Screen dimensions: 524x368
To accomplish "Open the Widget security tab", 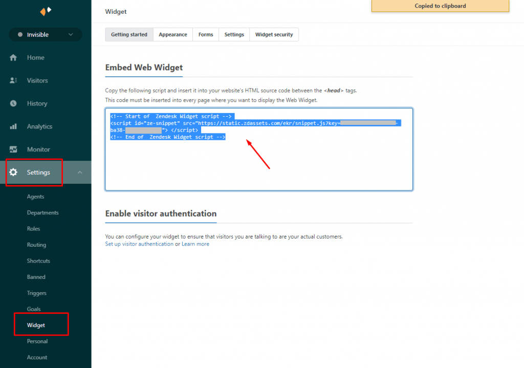I will coord(274,34).
